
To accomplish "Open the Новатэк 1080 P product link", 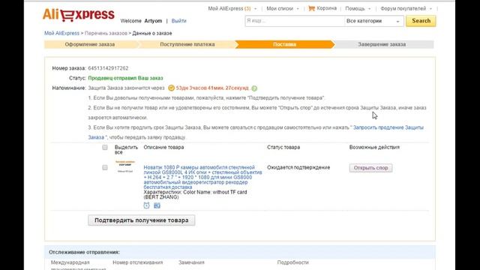I will [x=202, y=177].
